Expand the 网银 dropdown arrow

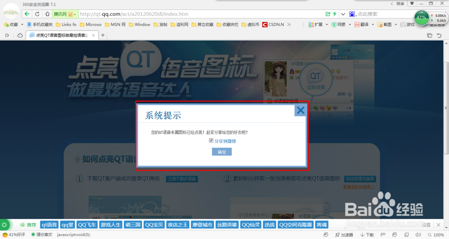click(350, 25)
